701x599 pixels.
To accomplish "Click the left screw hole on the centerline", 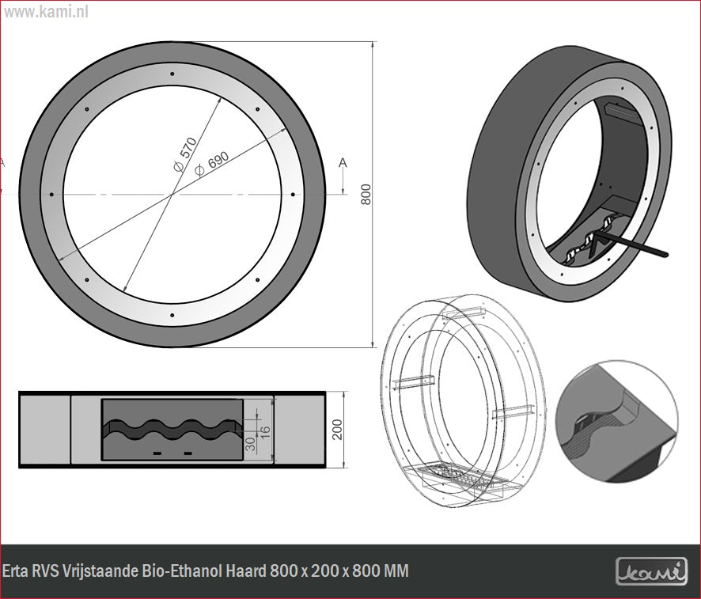I will coord(51,195).
